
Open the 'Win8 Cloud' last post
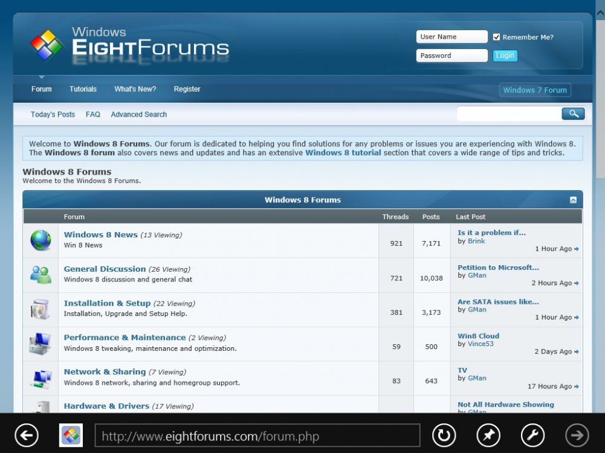(479, 336)
